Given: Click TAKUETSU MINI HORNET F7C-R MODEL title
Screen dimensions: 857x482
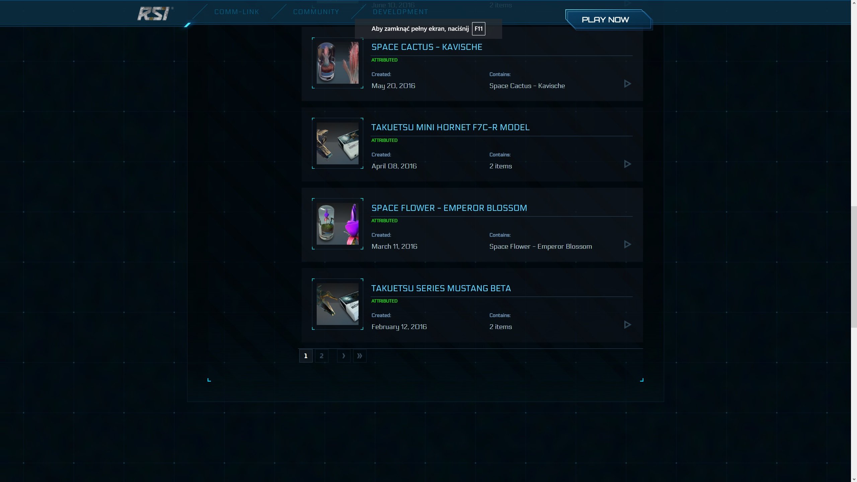Looking at the screenshot, I should pos(450,127).
